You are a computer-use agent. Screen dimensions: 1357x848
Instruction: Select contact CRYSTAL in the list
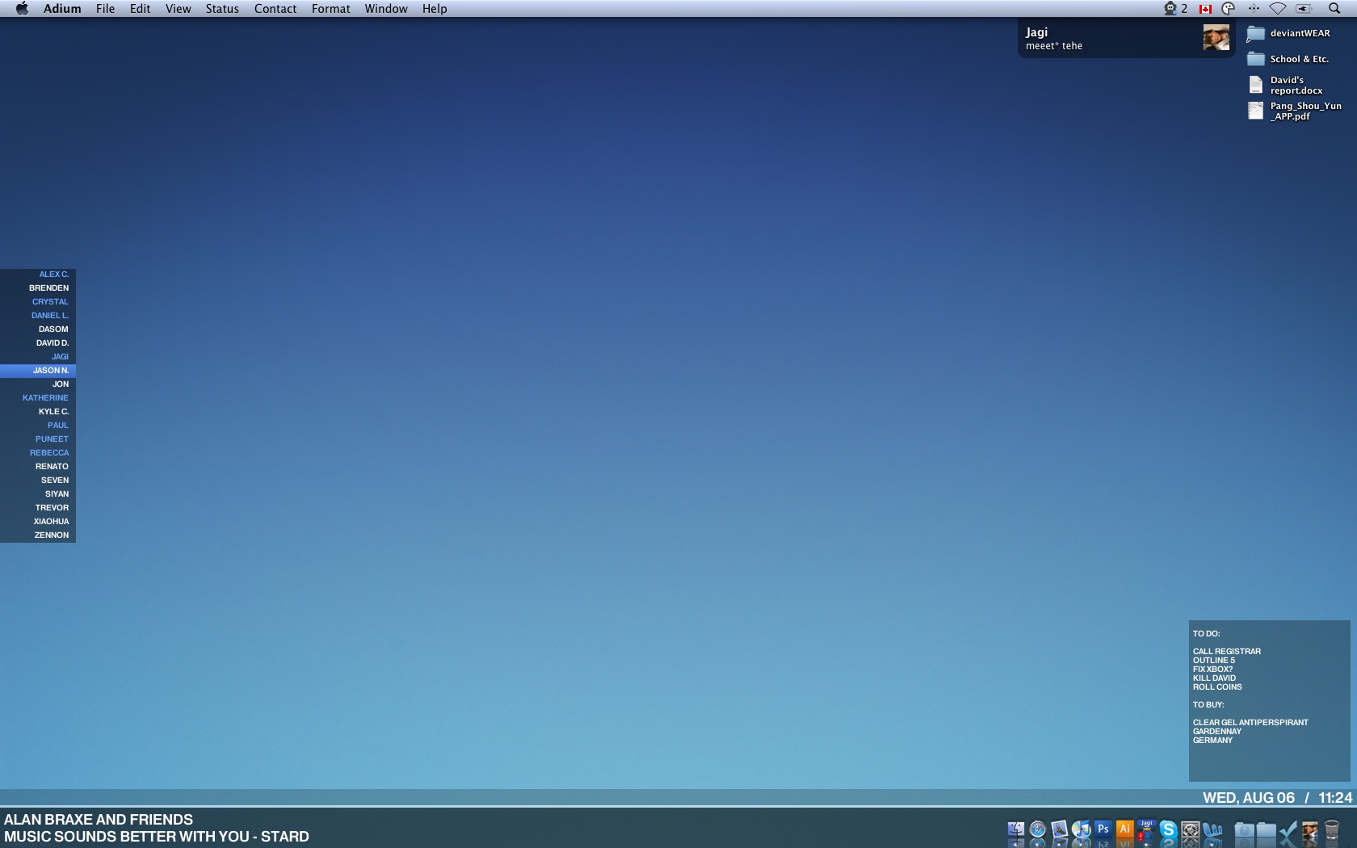38,302
